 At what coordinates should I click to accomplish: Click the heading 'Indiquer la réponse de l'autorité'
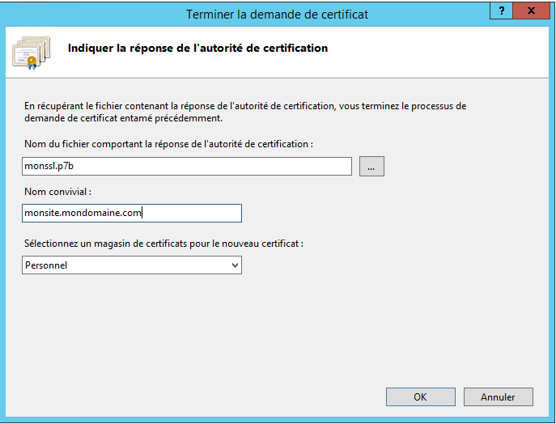coord(197,48)
